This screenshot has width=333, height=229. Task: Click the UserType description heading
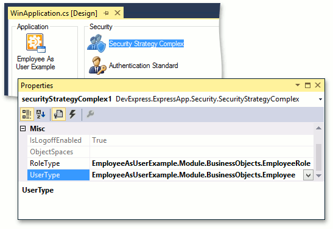[38, 190]
